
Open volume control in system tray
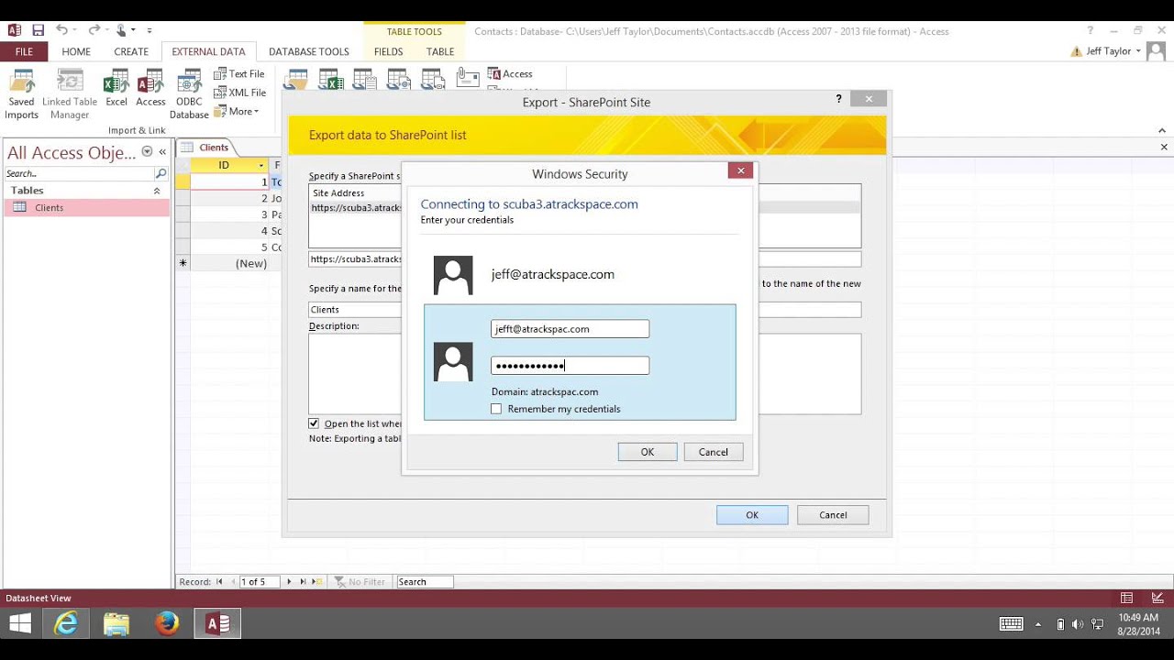click(x=1078, y=624)
